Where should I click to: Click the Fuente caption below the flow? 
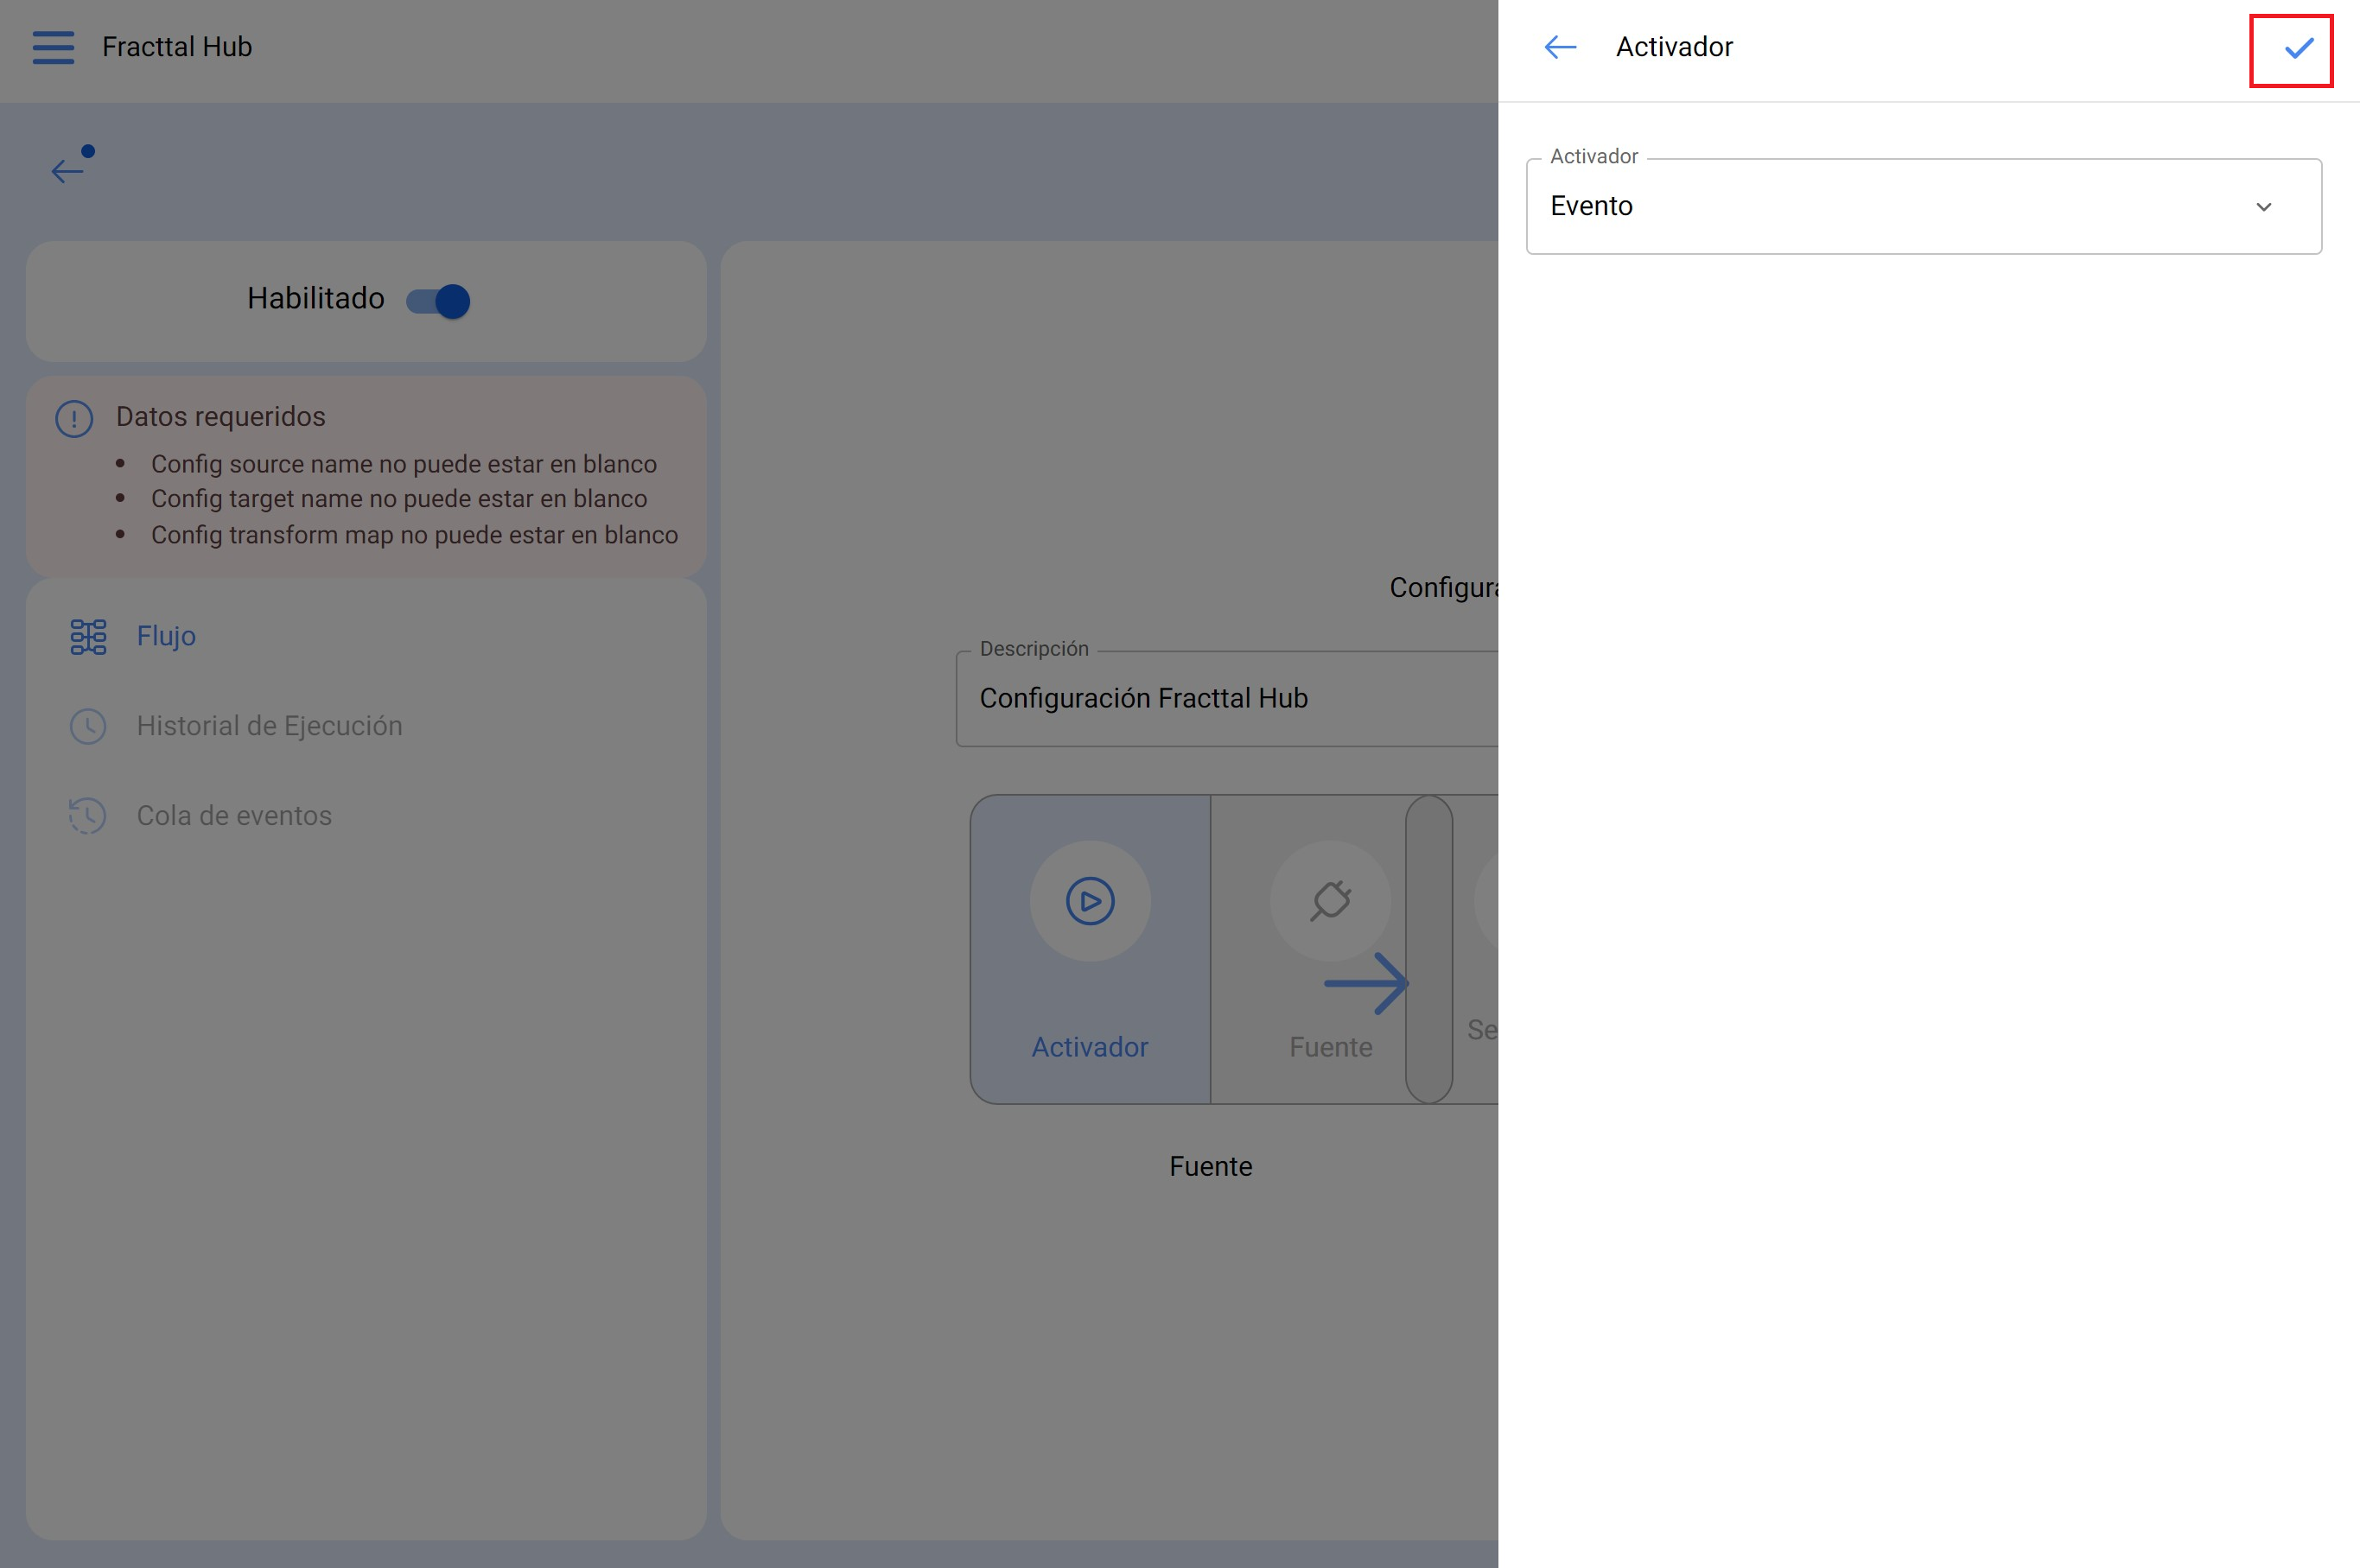click(1210, 1166)
